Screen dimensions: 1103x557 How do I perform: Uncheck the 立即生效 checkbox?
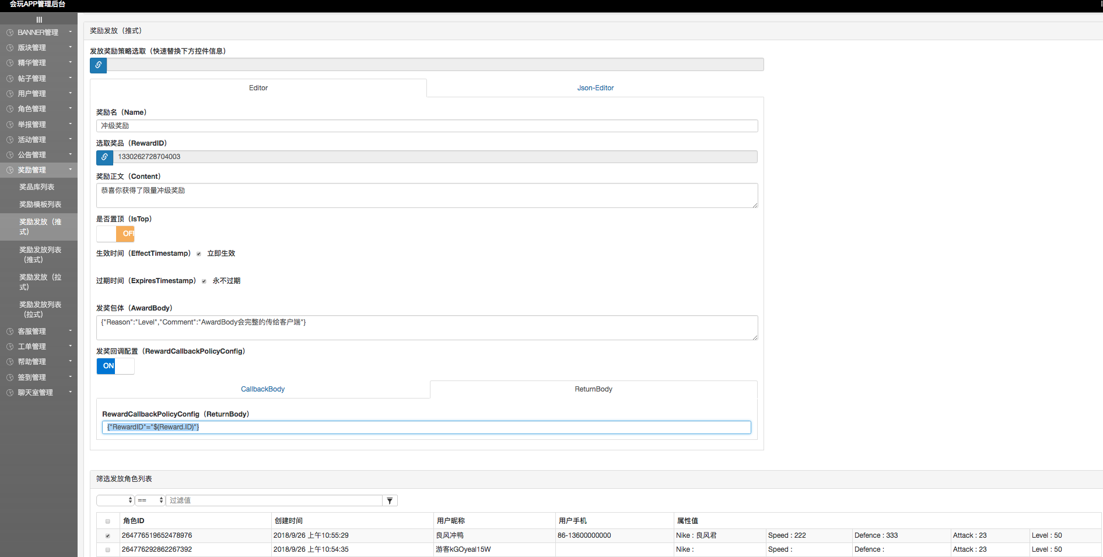[x=199, y=254]
